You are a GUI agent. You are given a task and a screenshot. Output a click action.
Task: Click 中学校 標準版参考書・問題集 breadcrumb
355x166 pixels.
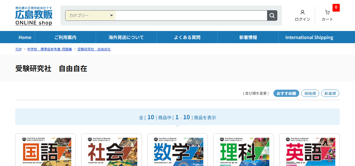50,49
